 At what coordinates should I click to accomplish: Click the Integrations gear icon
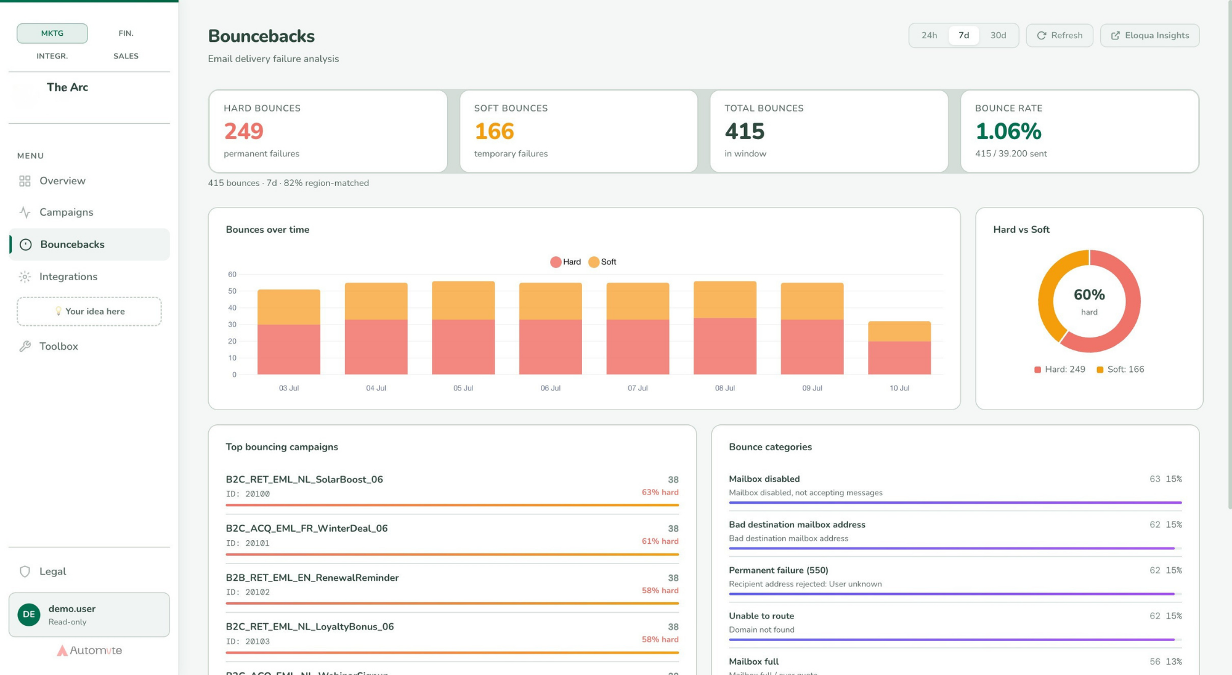coord(25,277)
